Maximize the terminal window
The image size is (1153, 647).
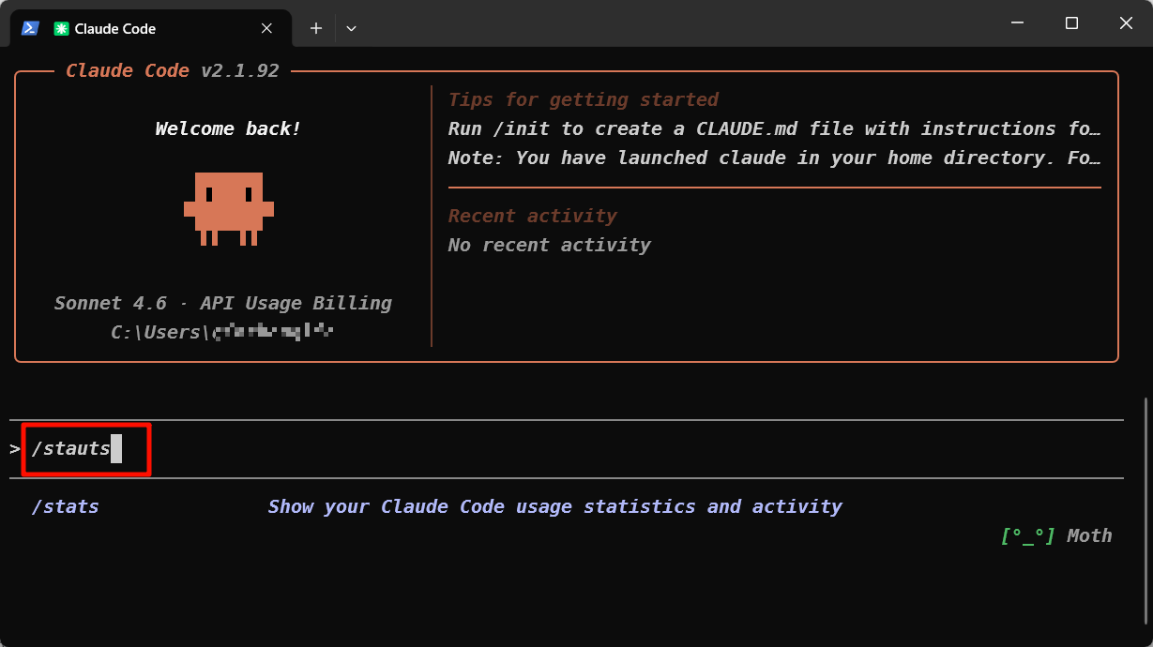click(x=1071, y=23)
